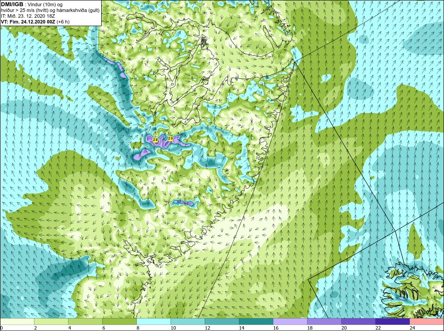
Task: Click the 'VT: Fim. 24.12.2020 00Z' line
Action: tap(29, 22)
